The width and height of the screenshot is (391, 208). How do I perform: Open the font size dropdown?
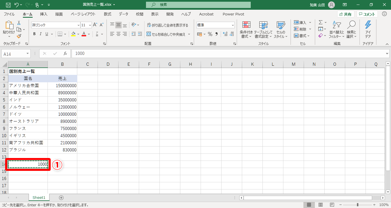tap(90, 25)
